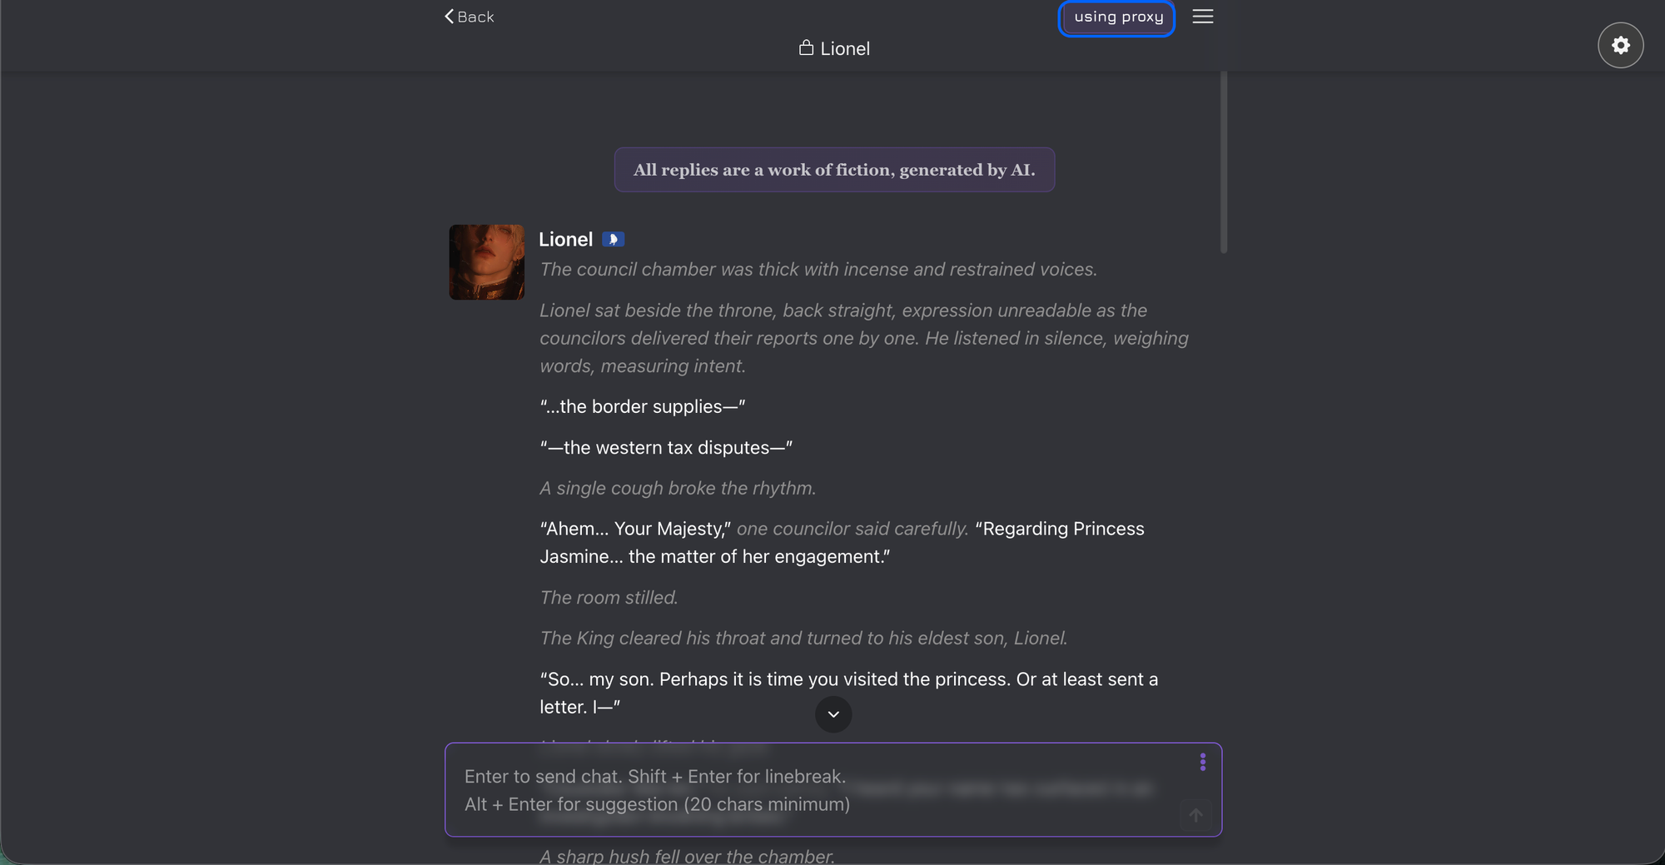Jump to newest messages with the down chevron
The width and height of the screenshot is (1665, 865).
tap(832, 714)
